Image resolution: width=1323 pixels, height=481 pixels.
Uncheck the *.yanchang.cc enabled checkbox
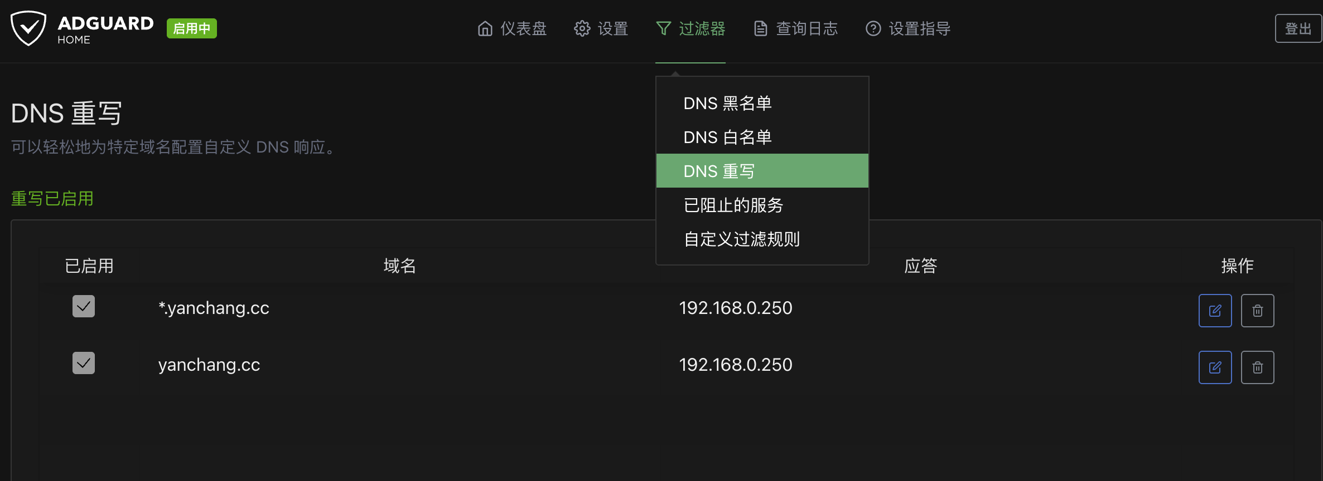pyautogui.click(x=84, y=306)
